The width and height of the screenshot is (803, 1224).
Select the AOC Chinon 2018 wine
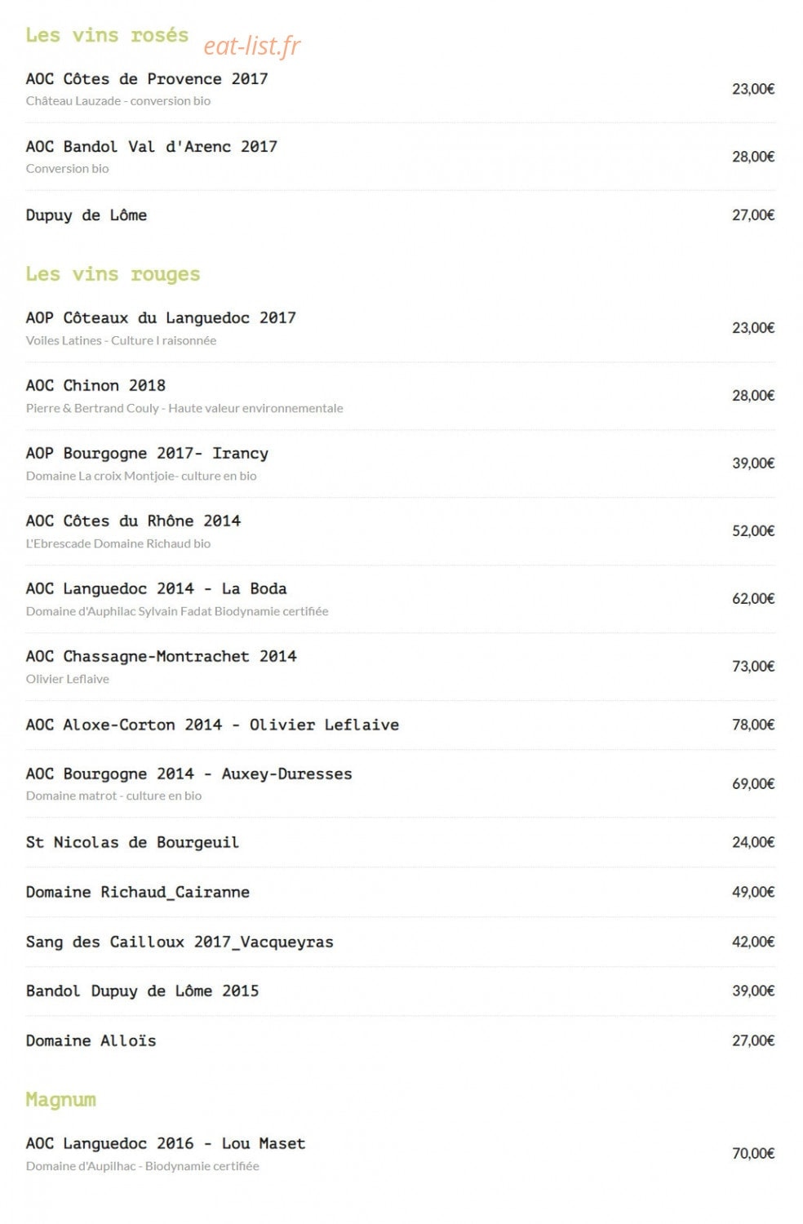click(x=95, y=386)
